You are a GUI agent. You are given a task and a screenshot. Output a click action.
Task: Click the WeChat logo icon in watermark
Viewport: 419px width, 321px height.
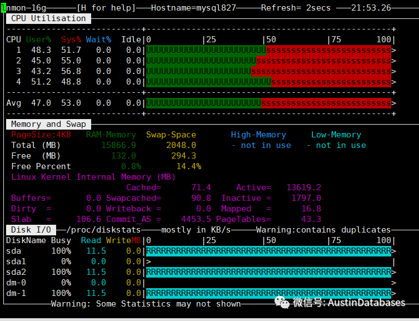tap(282, 302)
